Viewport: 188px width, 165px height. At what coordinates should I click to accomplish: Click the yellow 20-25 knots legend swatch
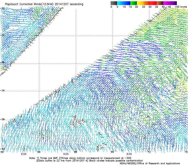(x=140, y=3)
